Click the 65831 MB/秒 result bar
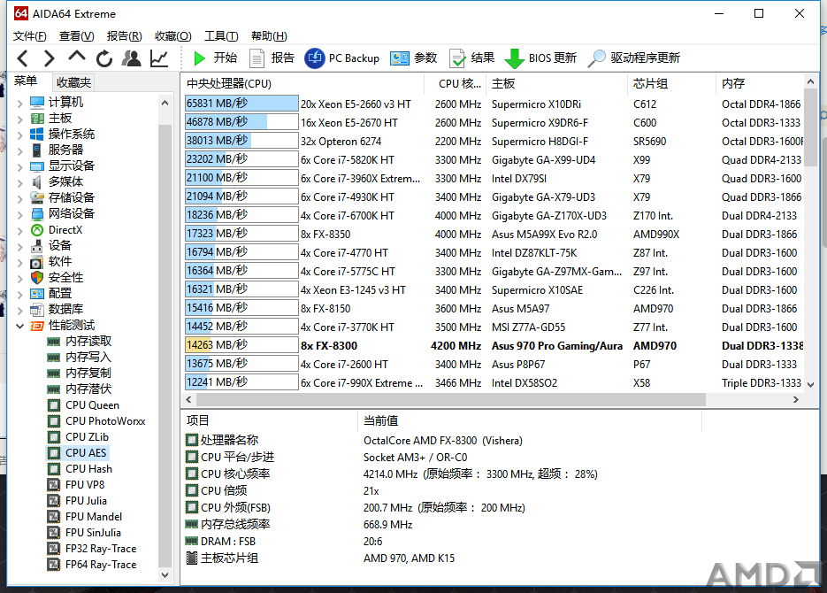827x593 pixels. pyautogui.click(x=241, y=104)
